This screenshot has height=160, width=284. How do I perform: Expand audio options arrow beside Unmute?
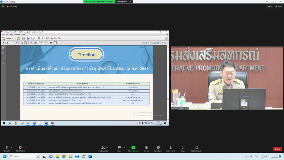click(x=11, y=148)
